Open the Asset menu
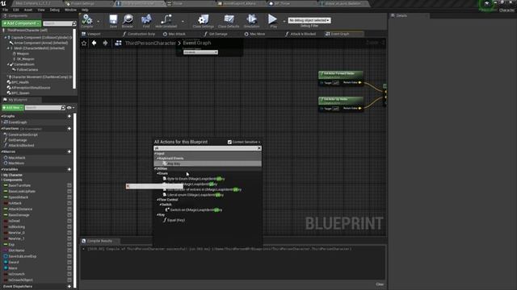 pyautogui.click(x=28, y=10)
